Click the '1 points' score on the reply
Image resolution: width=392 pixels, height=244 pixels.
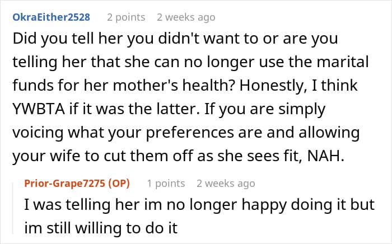click(x=166, y=184)
